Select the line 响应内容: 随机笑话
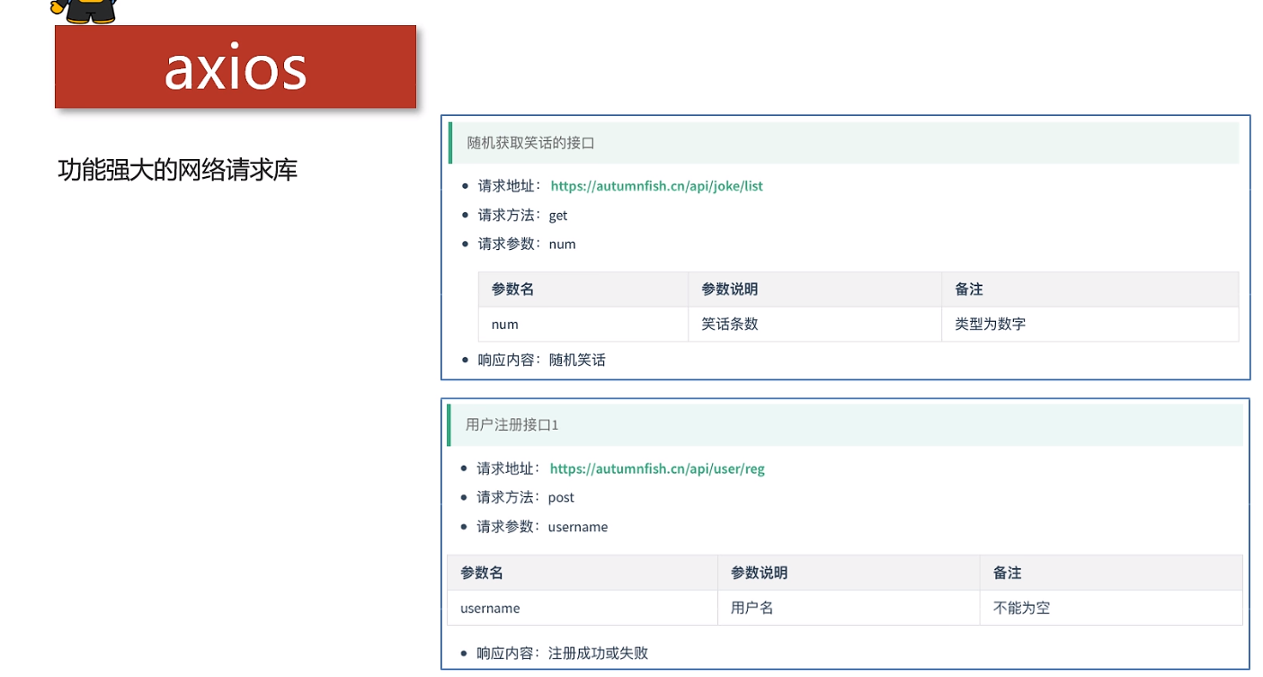This screenshot has height=677, width=1263. tap(542, 360)
